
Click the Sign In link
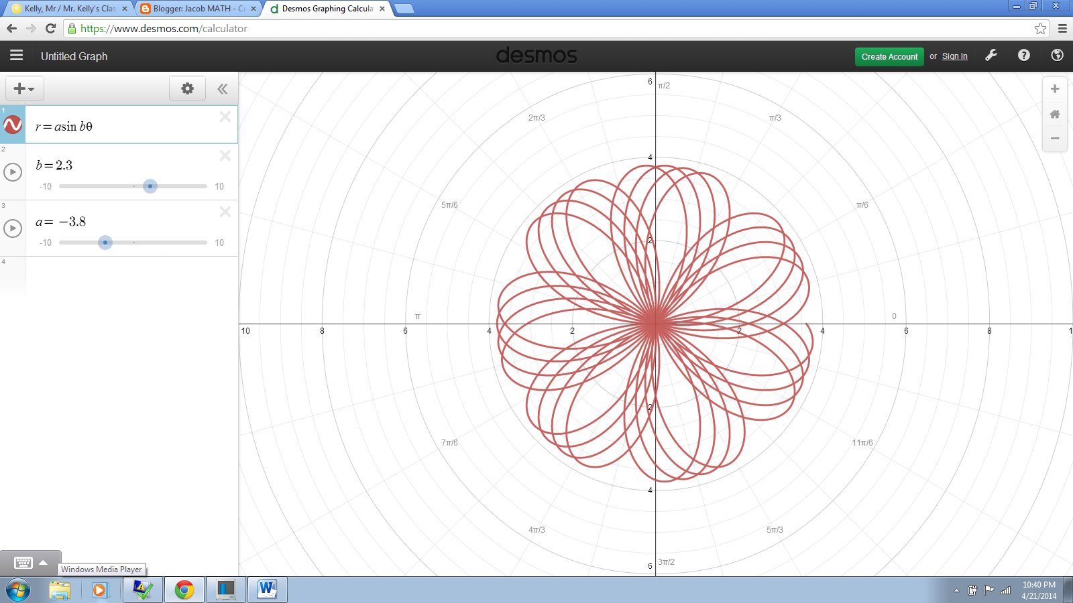pos(954,56)
